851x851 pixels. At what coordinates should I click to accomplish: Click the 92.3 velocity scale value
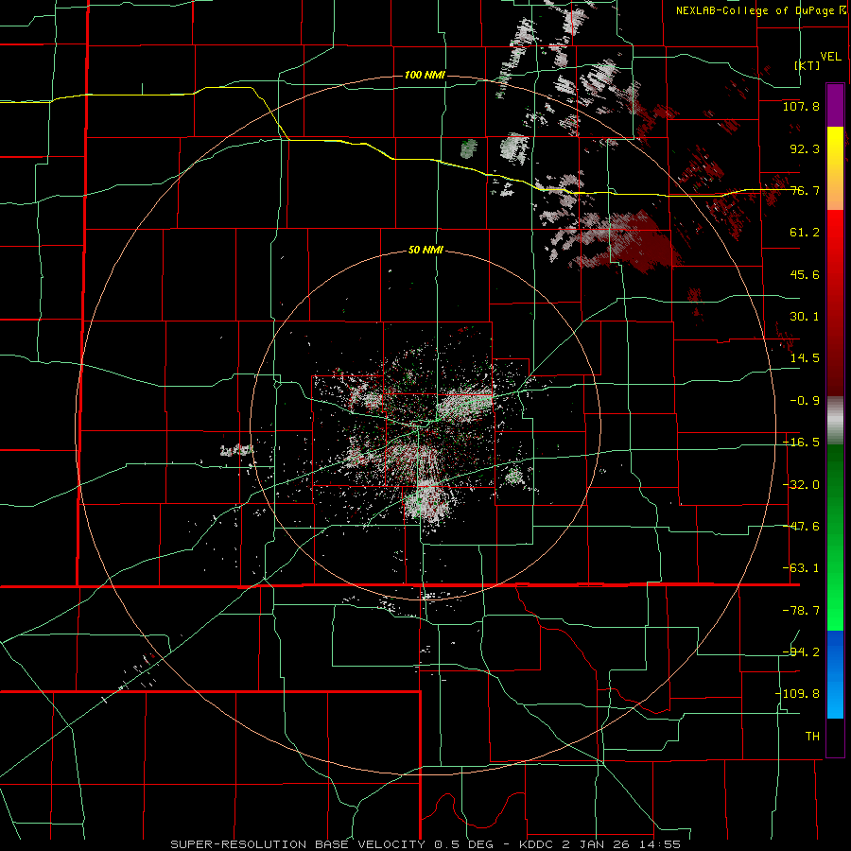click(x=805, y=148)
